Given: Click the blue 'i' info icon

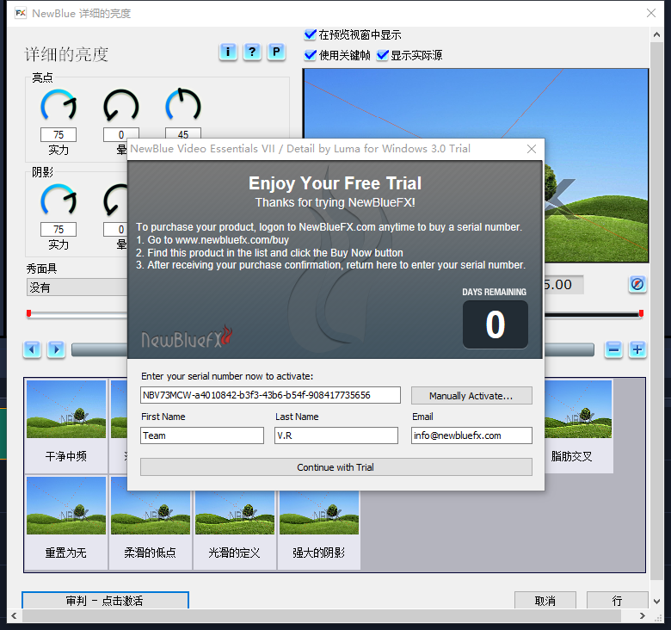Looking at the screenshot, I should tap(228, 52).
